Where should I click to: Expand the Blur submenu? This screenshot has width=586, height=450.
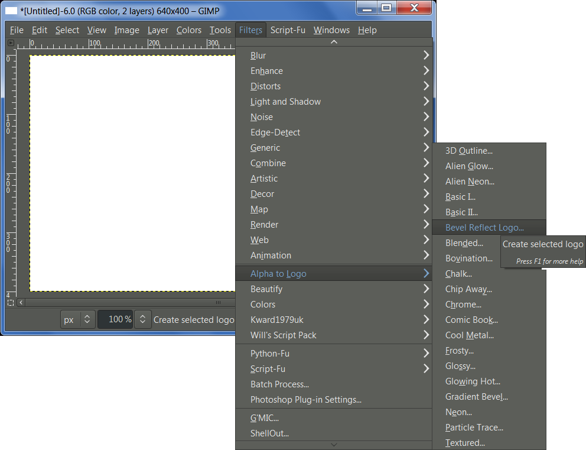(334, 56)
